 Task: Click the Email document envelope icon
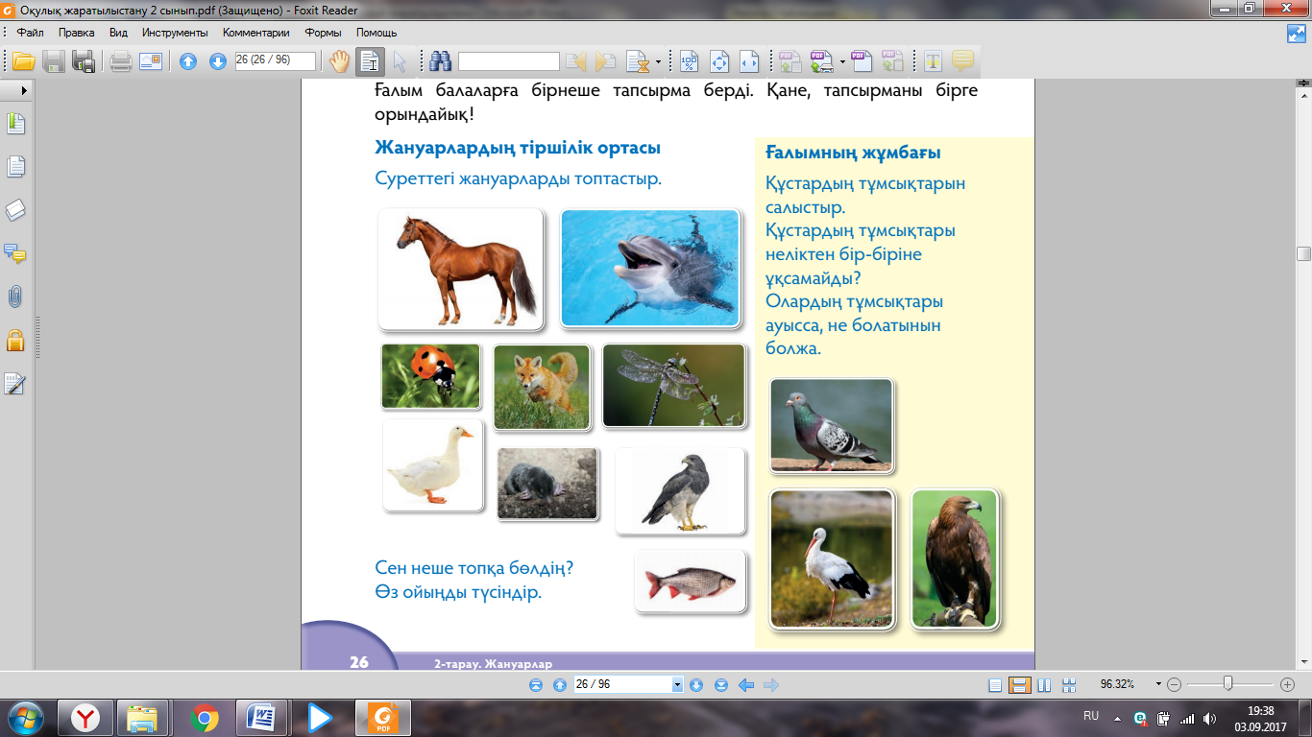coord(151,61)
